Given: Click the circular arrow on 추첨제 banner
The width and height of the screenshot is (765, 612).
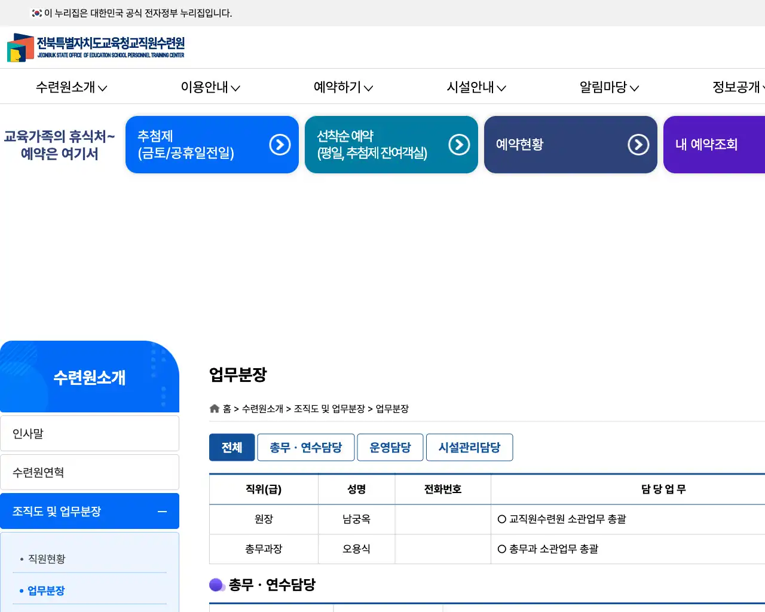Looking at the screenshot, I should coord(279,144).
